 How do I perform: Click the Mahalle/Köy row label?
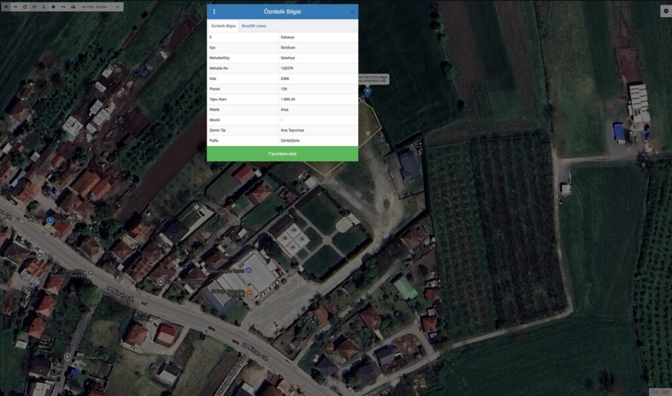(x=219, y=58)
